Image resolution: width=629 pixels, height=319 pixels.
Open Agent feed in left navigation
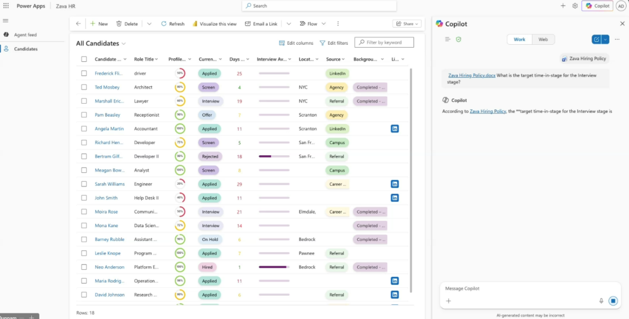pyautogui.click(x=25, y=35)
